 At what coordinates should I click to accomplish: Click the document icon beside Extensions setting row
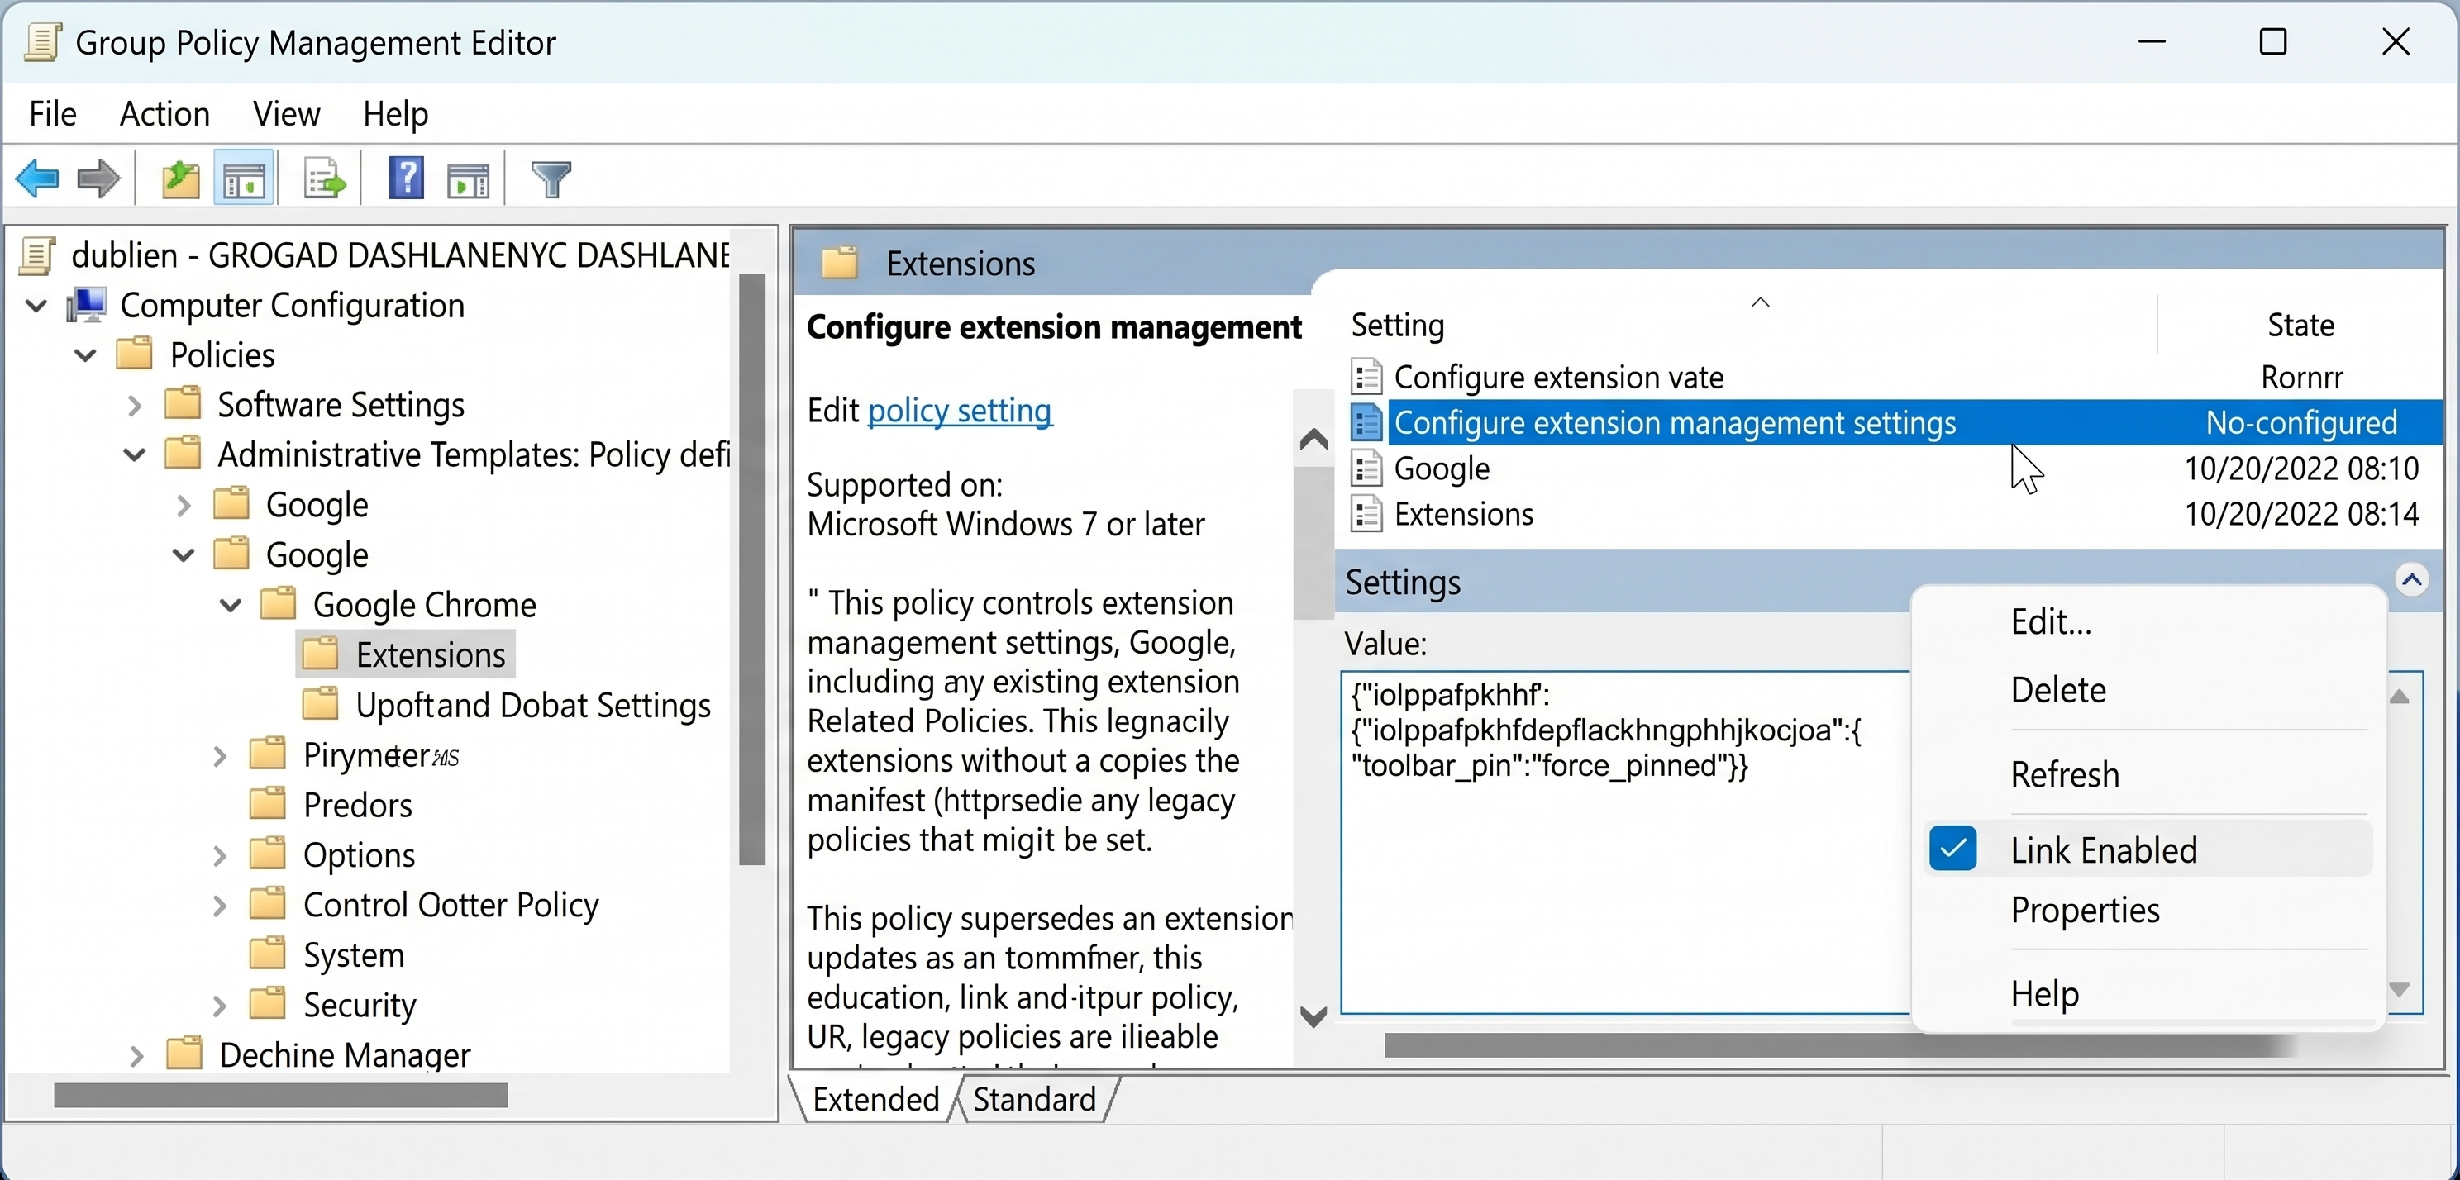tap(1366, 515)
